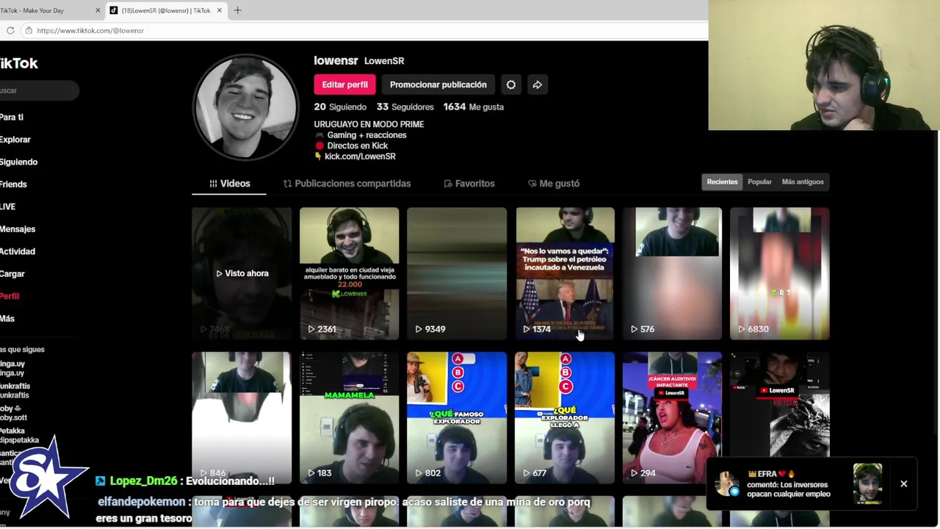Screen dimensions: 940x529
Task: Switch to Publicaciones compartidas tab
Action: [x=347, y=183]
